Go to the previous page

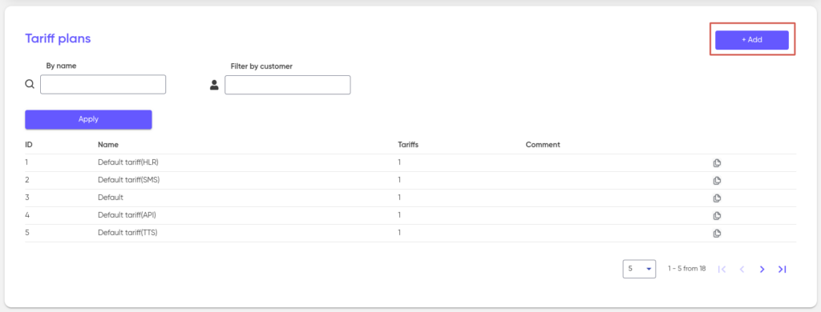(742, 269)
